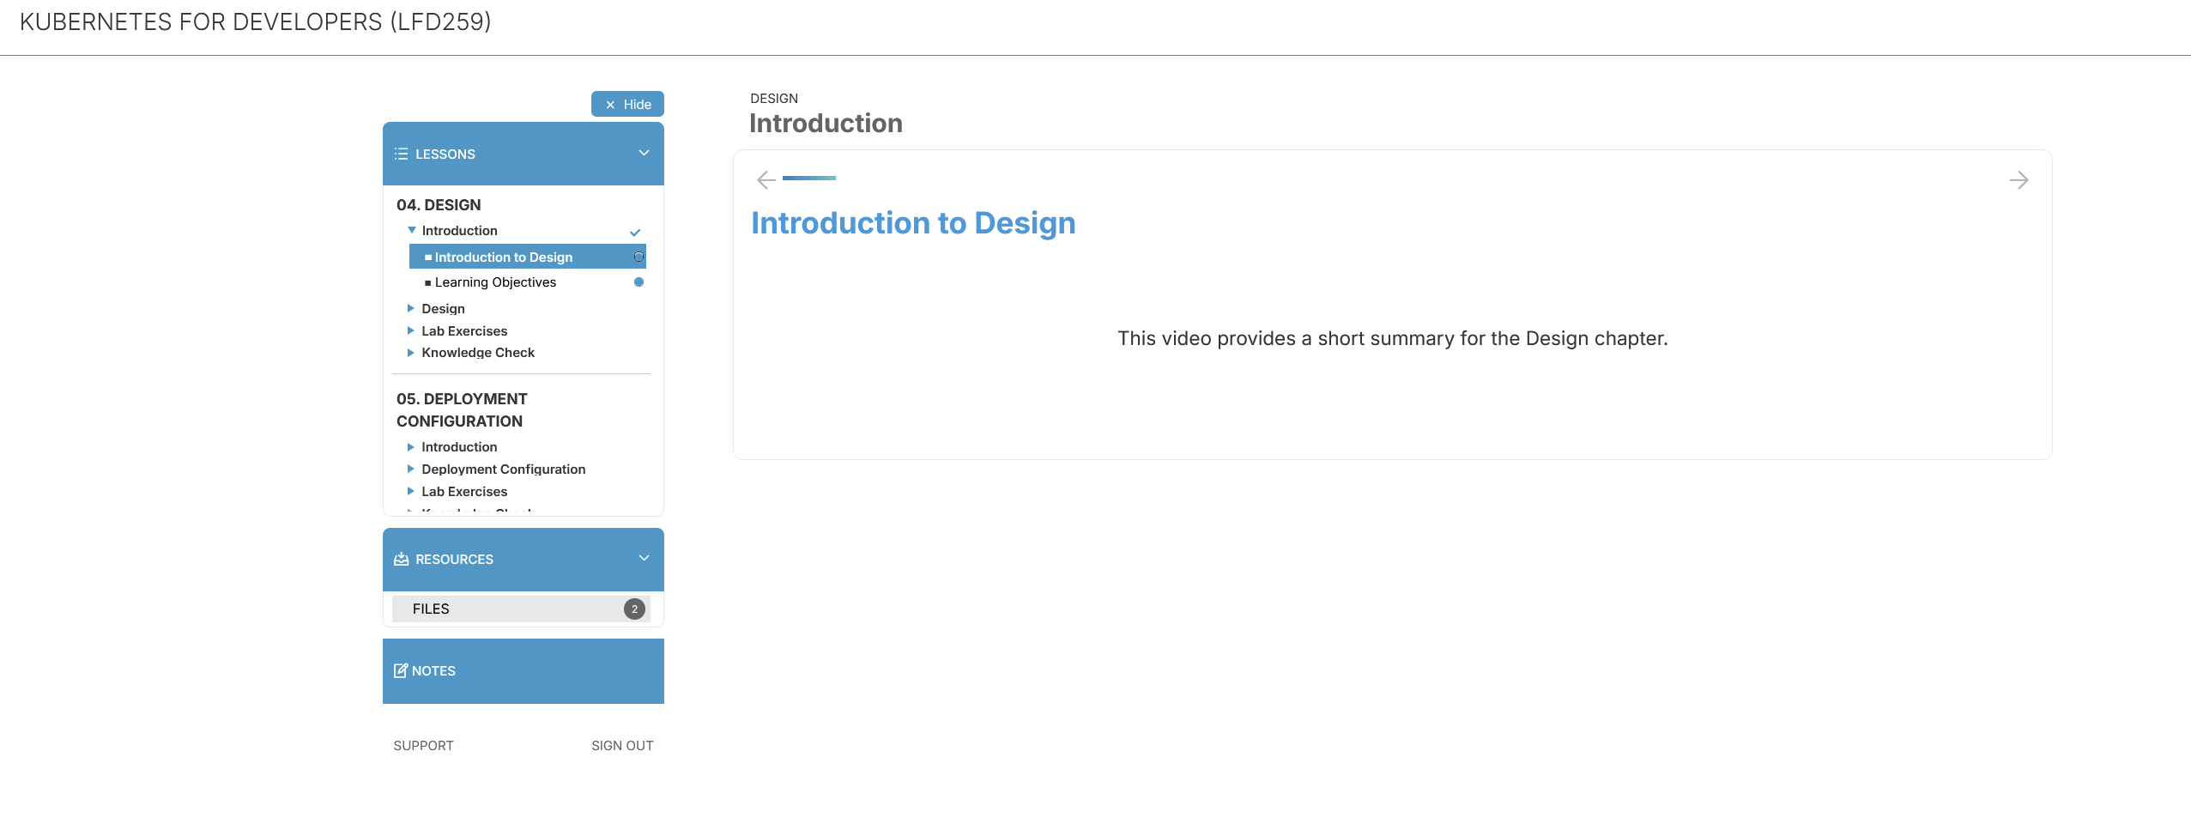Click the X icon on Hide button

coord(610,105)
